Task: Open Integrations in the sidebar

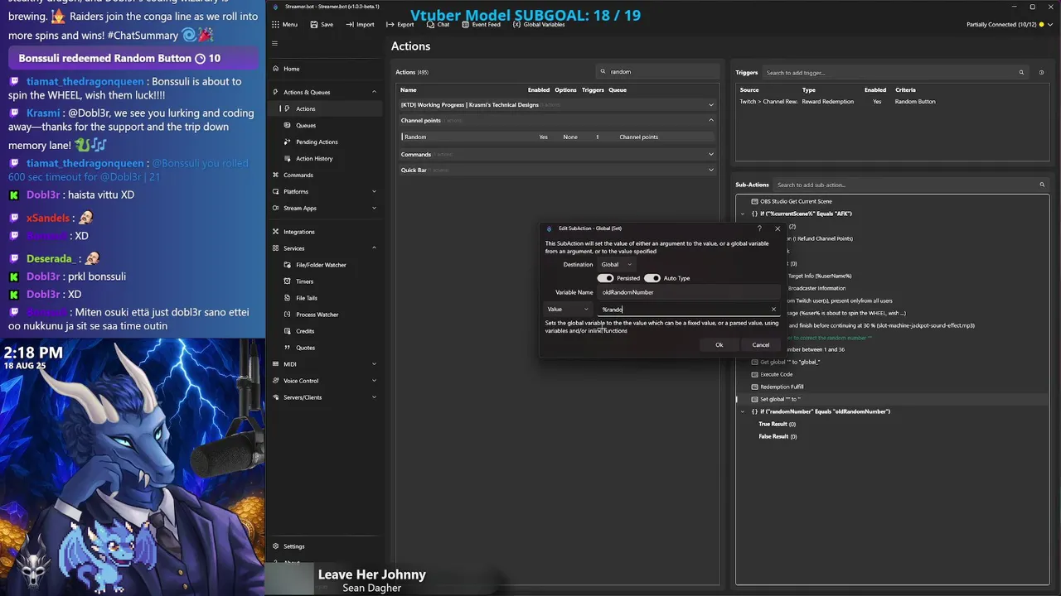Action: [298, 232]
